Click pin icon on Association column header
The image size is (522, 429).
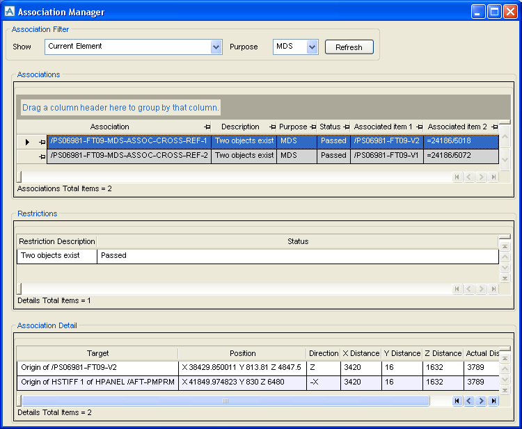pyautogui.click(x=207, y=127)
